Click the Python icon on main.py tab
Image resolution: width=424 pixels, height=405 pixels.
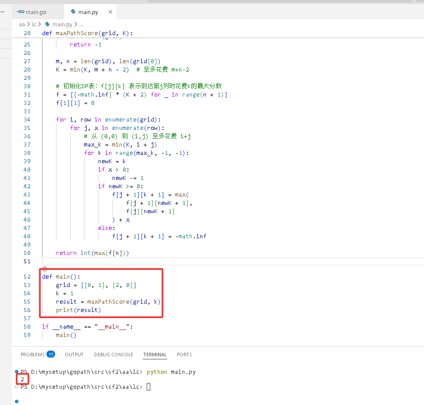click(73, 12)
